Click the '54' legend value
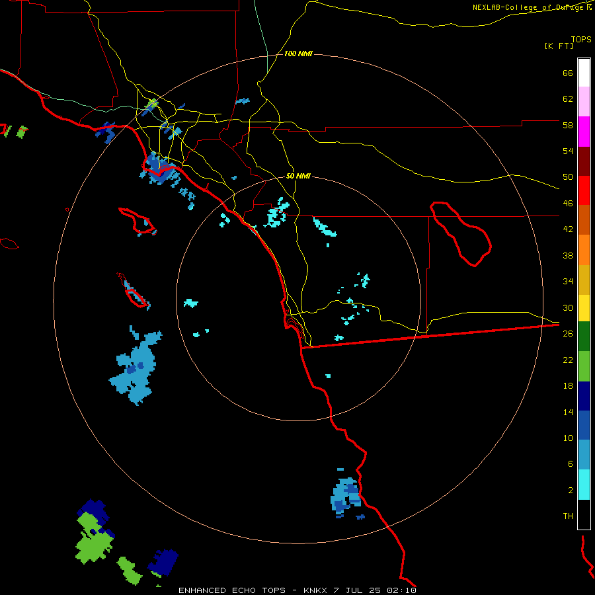 click(x=568, y=151)
